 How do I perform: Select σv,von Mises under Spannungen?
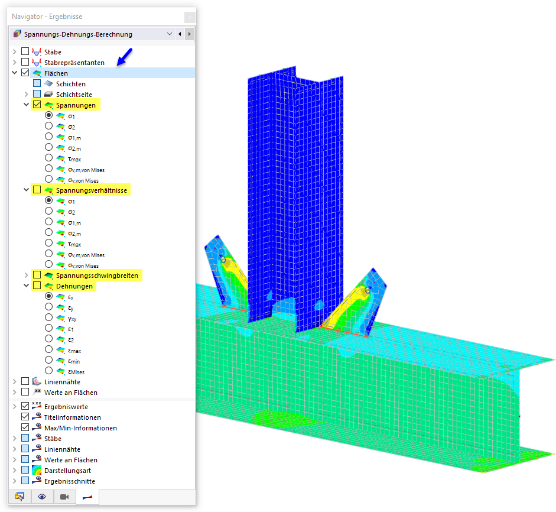tap(48, 179)
